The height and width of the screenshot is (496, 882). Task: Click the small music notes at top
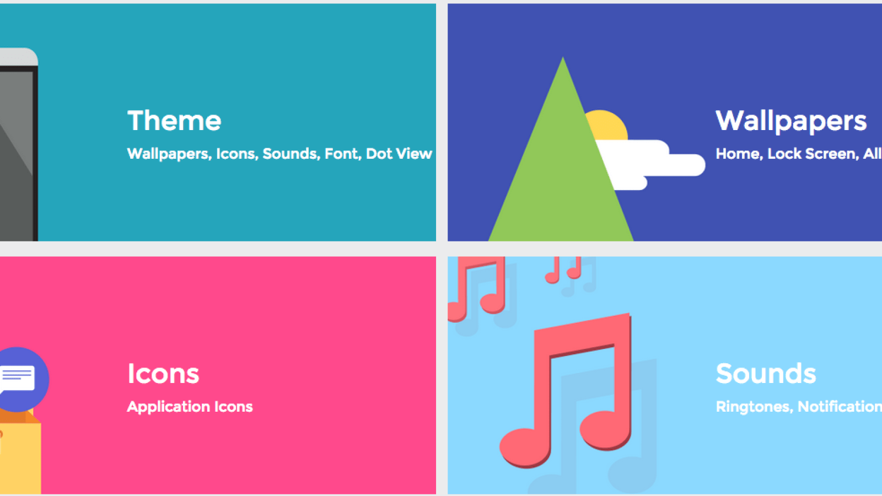(563, 271)
